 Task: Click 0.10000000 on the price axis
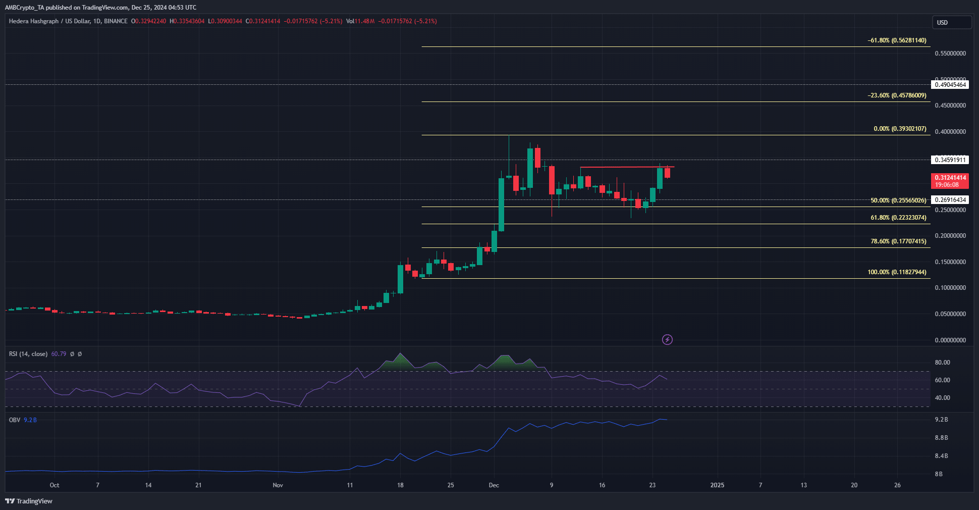(950, 288)
